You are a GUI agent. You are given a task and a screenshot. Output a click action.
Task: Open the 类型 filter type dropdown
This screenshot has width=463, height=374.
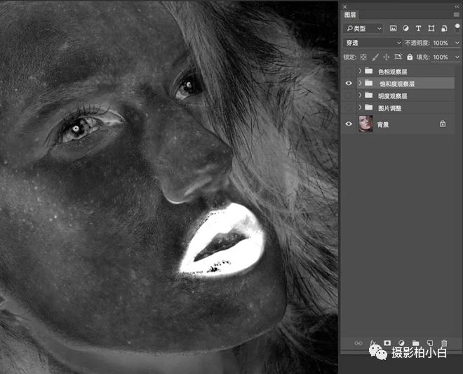tap(363, 29)
